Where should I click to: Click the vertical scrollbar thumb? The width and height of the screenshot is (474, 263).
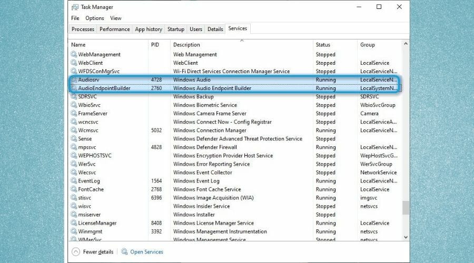(406, 208)
